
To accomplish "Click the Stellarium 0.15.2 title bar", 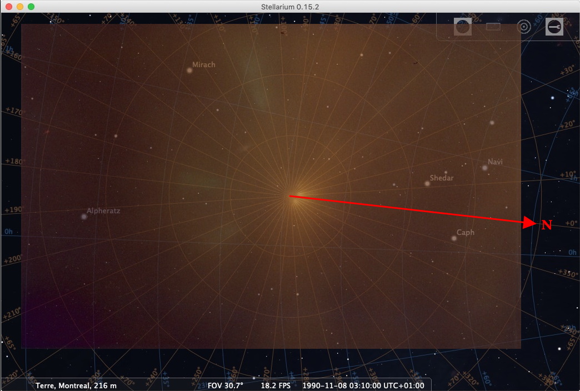I will click(x=289, y=6).
